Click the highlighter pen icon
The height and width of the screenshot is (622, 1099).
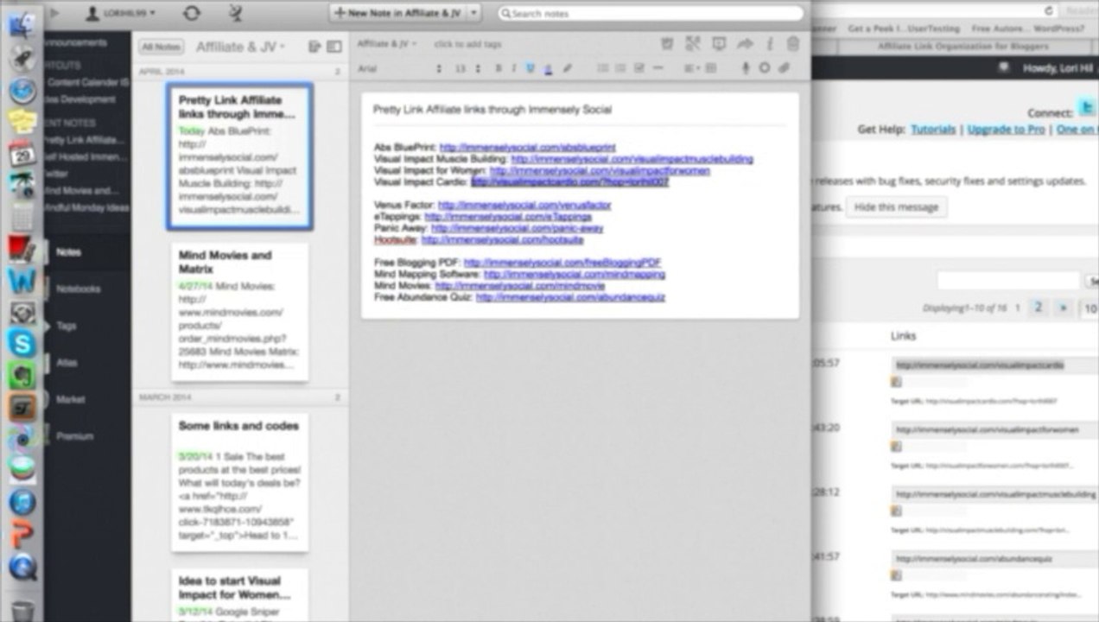click(568, 68)
